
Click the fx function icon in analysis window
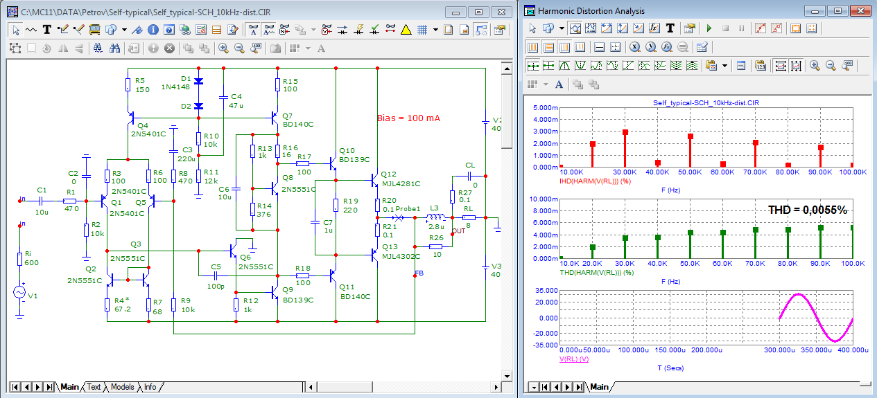tap(654, 28)
